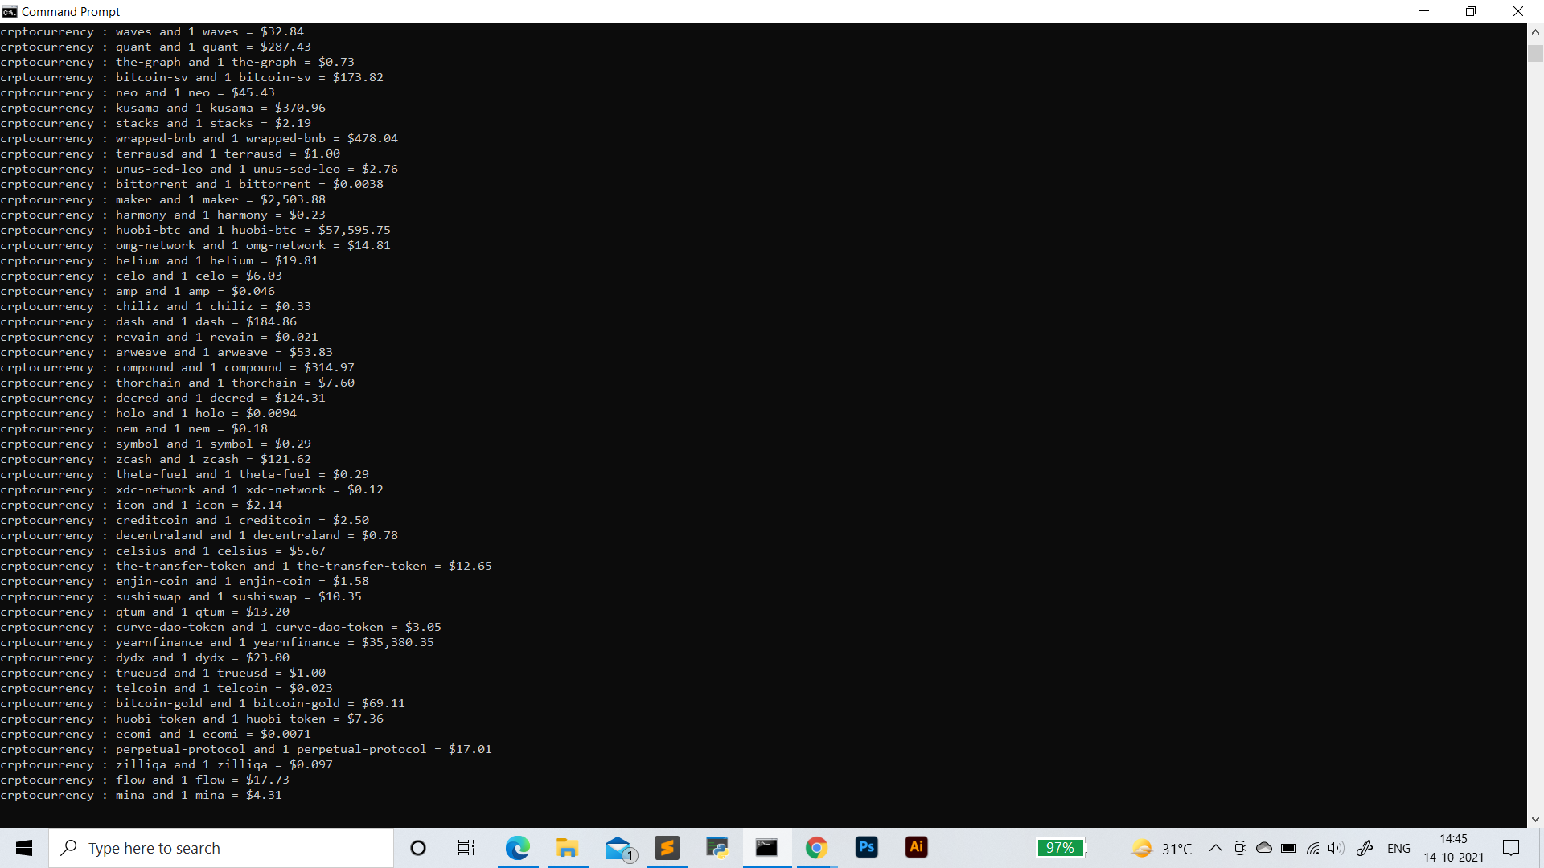The height and width of the screenshot is (868, 1544).
Task: Launch Photoshop from the taskbar
Action: tap(867, 848)
